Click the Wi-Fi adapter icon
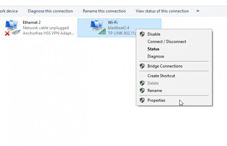The image size is (227, 146). (97, 27)
